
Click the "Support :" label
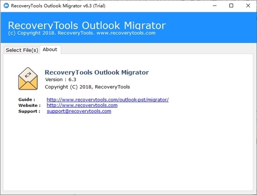(29, 111)
